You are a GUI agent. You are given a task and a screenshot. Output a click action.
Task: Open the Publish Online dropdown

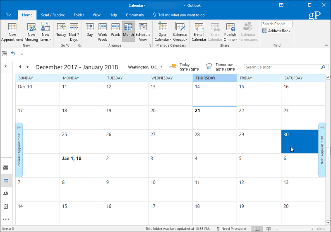click(x=230, y=32)
